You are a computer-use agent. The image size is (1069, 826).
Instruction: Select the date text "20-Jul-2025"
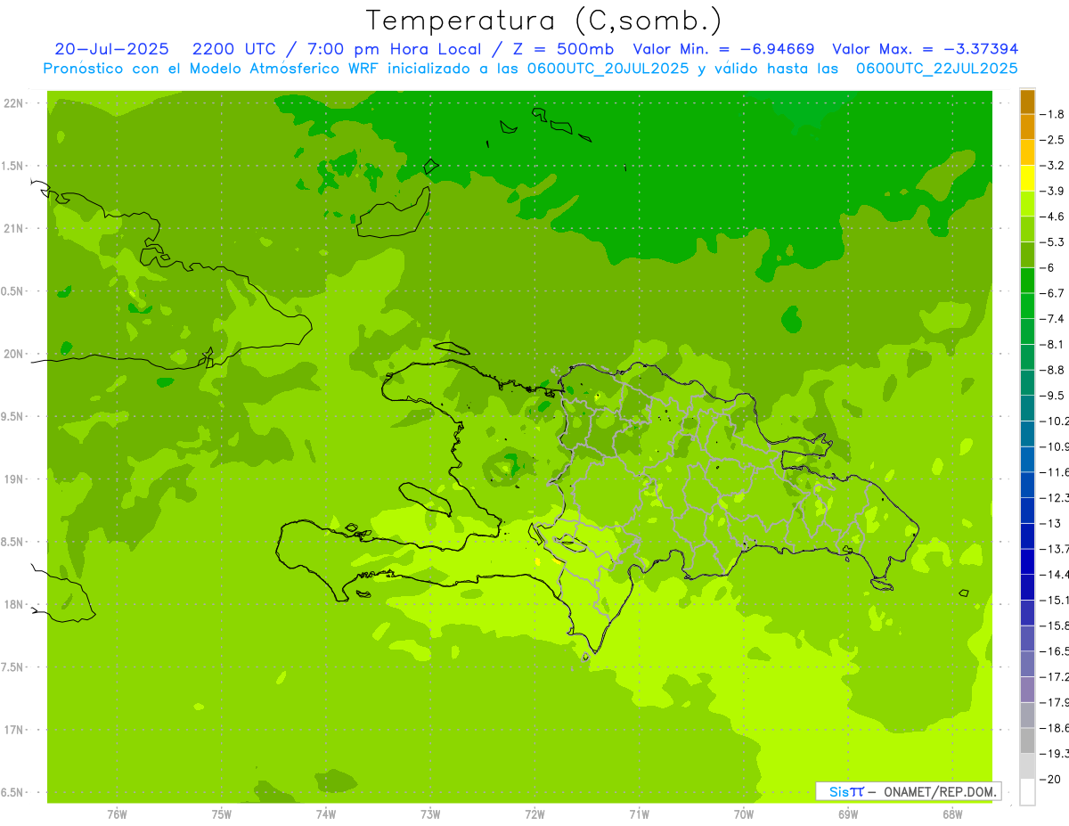pos(111,49)
